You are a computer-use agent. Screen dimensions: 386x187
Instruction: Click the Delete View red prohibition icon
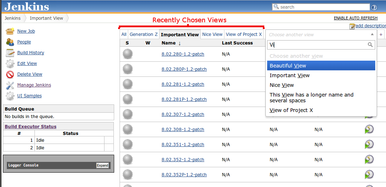click(10, 74)
